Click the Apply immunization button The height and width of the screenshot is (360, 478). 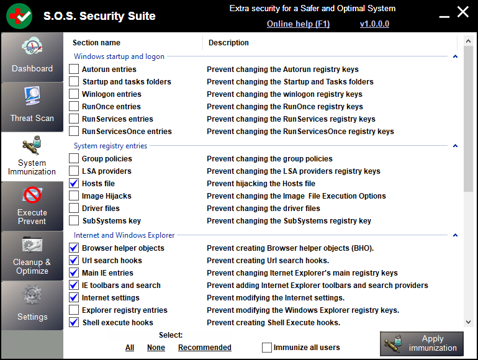[422, 343]
